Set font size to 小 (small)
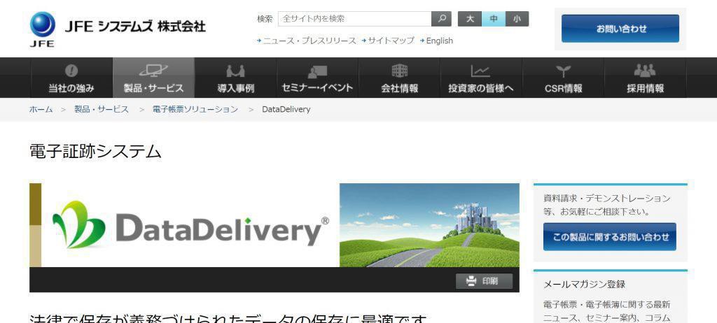 point(517,19)
